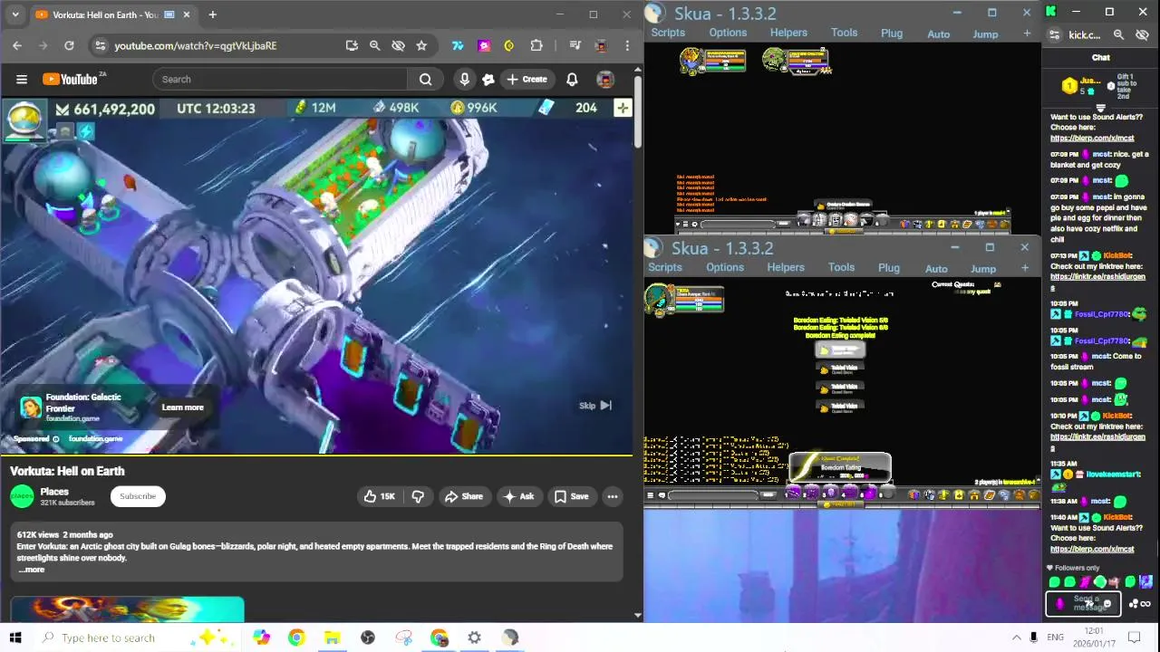Open Settings gear from the taskbar
Screen dimensions: 1160x652
click(474, 638)
